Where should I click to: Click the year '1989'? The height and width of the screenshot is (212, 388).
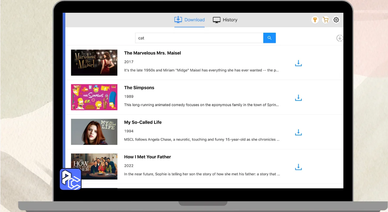pyautogui.click(x=129, y=96)
